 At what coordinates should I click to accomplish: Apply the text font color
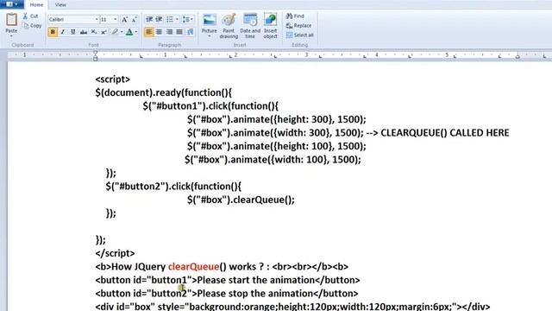[x=129, y=32]
